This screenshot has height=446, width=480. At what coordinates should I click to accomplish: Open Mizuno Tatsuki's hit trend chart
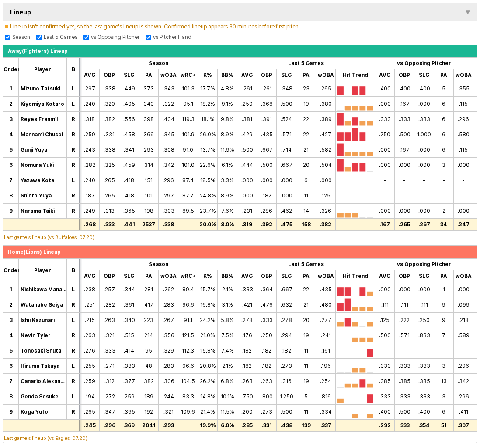[x=355, y=89]
